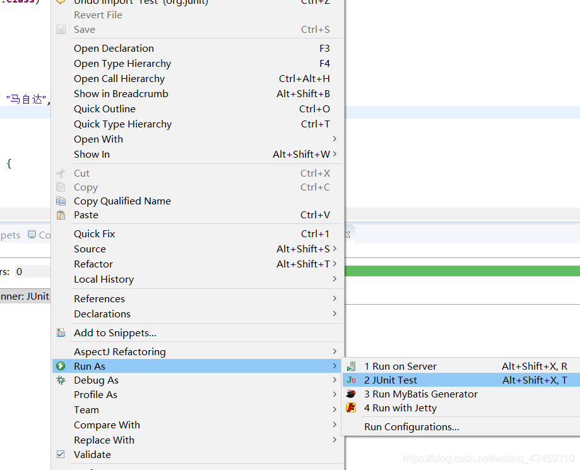Viewport: 580px width, 470px height.
Task: Toggle the Validate checkbox
Action: [61, 454]
